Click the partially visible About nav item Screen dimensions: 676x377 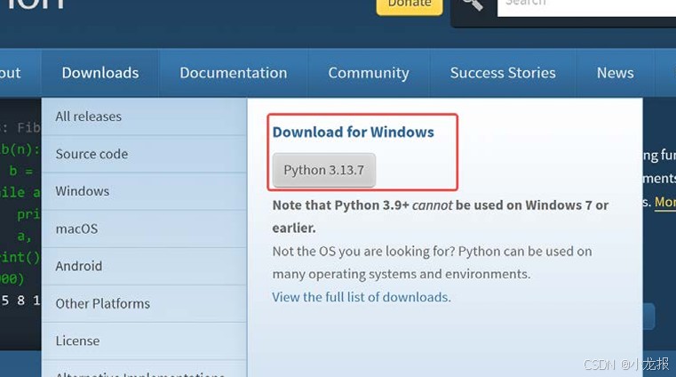tap(11, 73)
